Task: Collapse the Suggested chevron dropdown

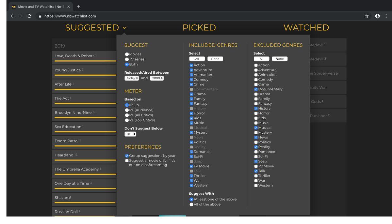Action: coord(124,28)
